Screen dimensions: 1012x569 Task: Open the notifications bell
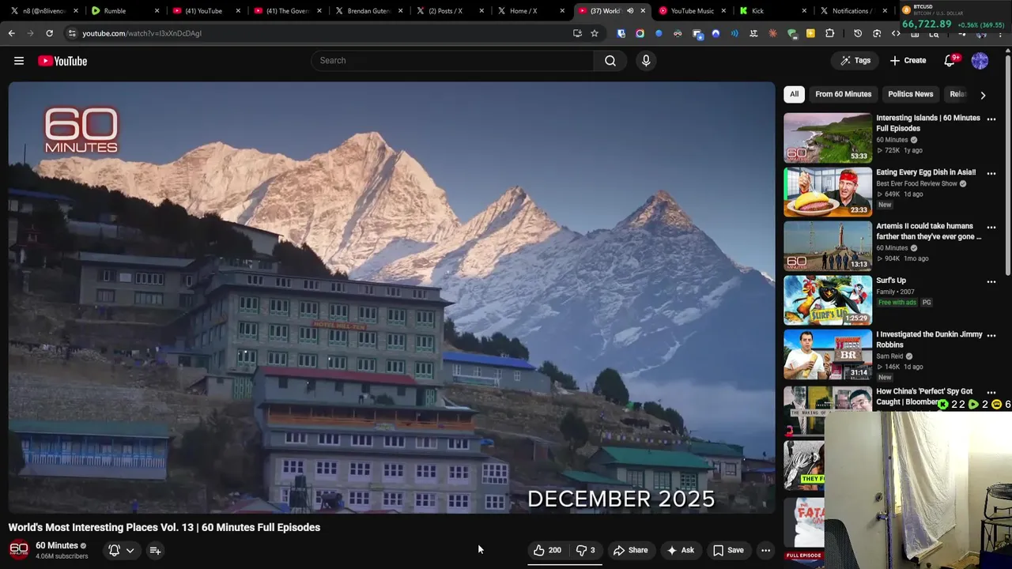951,61
